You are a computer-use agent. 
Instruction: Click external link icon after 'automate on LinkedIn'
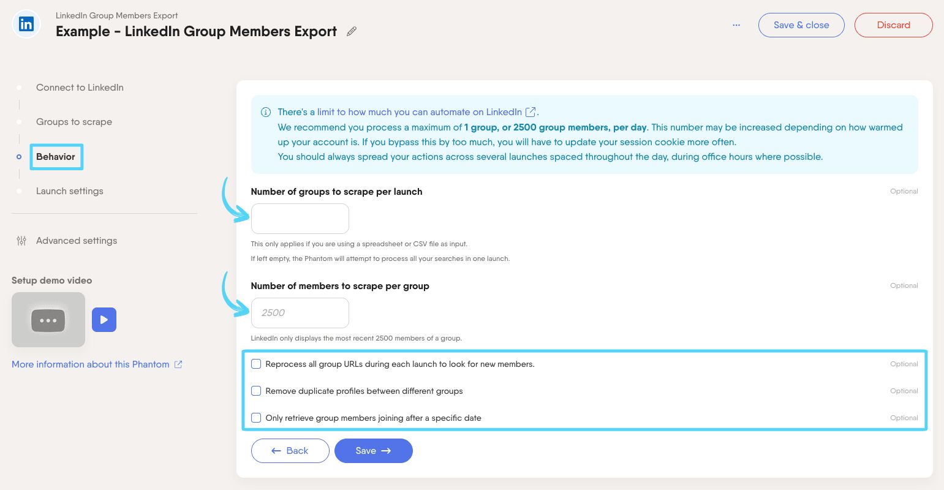click(x=531, y=112)
